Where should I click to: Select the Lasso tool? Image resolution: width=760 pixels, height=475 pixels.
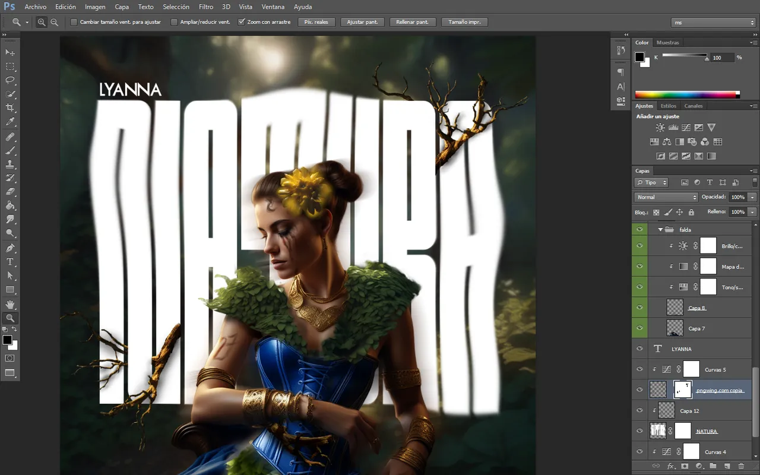pyautogui.click(x=10, y=80)
